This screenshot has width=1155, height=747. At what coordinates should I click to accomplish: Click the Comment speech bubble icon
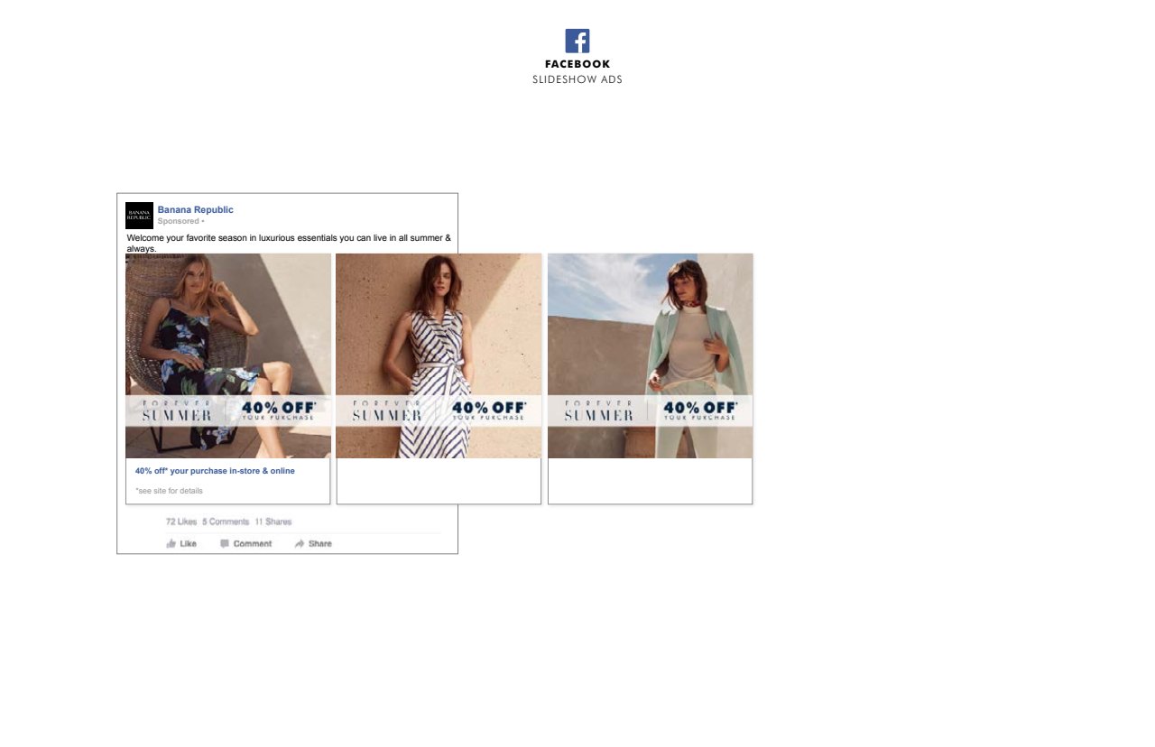coord(225,543)
